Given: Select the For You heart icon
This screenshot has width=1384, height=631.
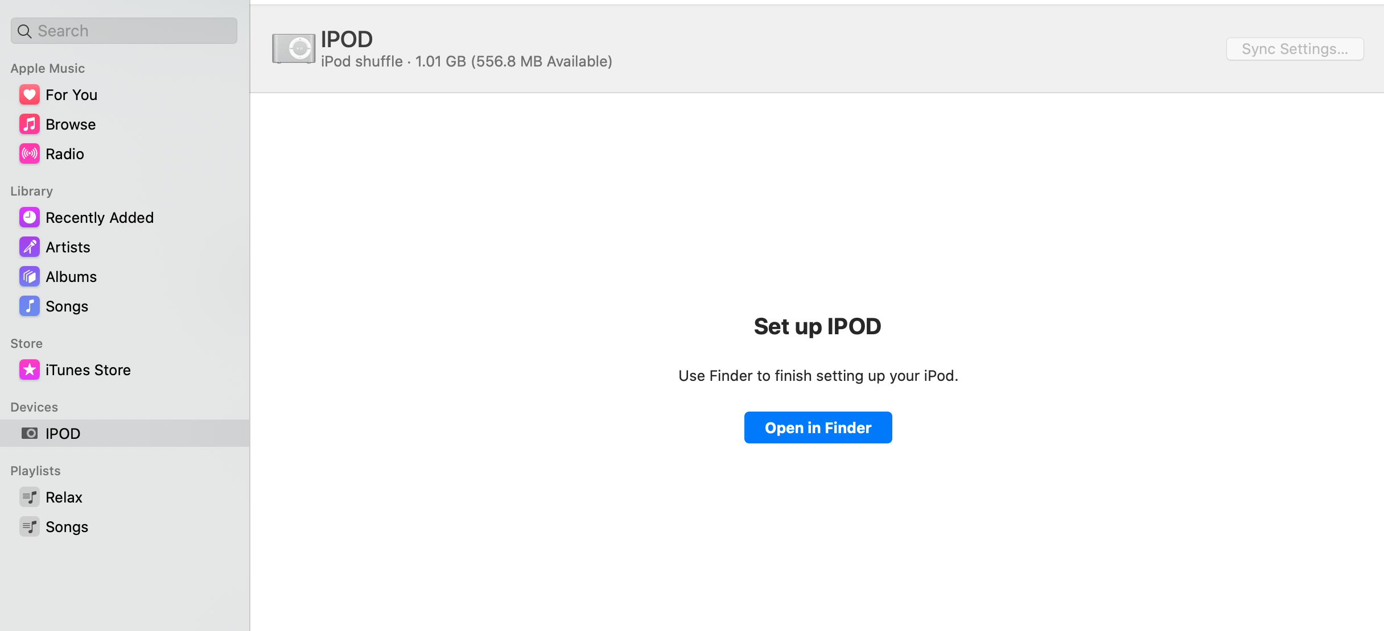Looking at the screenshot, I should pyautogui.click(x=29, y=94).
